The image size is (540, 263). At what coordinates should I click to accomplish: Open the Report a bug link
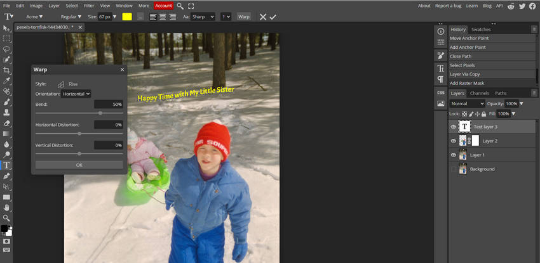(448, 6)
